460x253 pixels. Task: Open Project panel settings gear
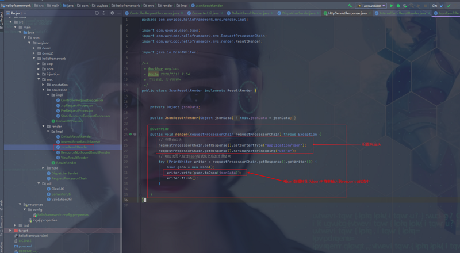tap(112, 13)
